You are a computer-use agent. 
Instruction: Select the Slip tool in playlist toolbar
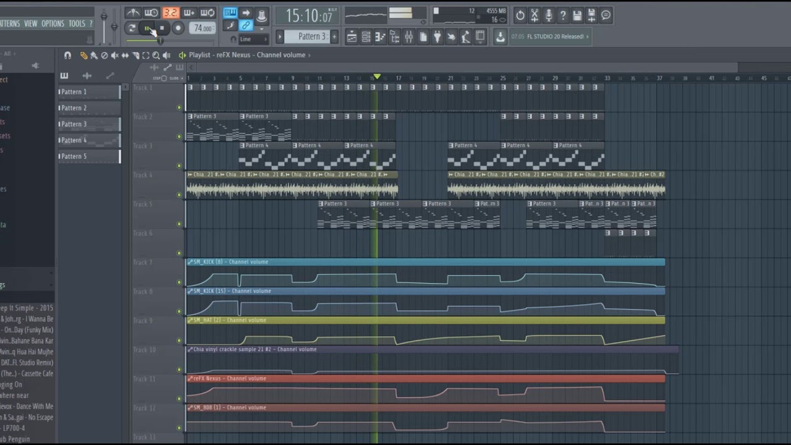click(x=125, y=56)
